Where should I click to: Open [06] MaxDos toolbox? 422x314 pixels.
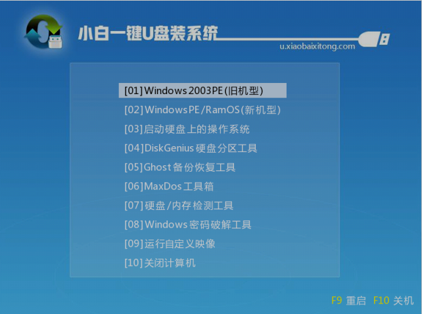point(169,186)
